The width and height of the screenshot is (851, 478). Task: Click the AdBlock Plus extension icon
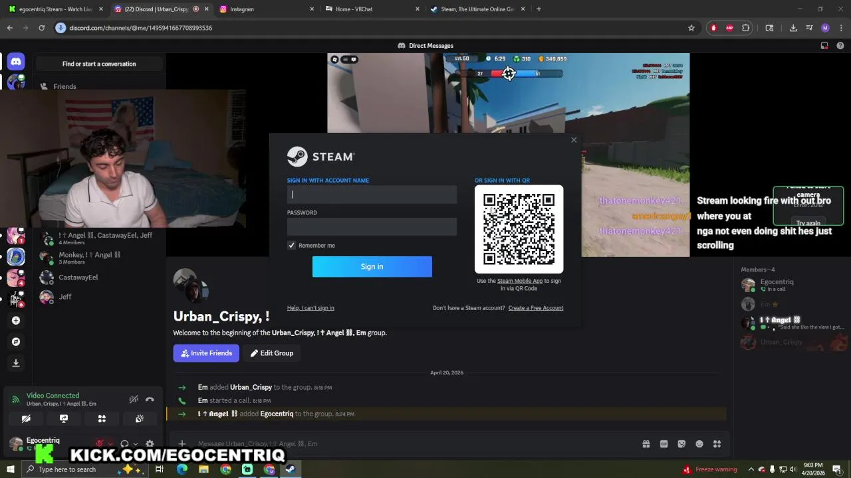point(729,28)
